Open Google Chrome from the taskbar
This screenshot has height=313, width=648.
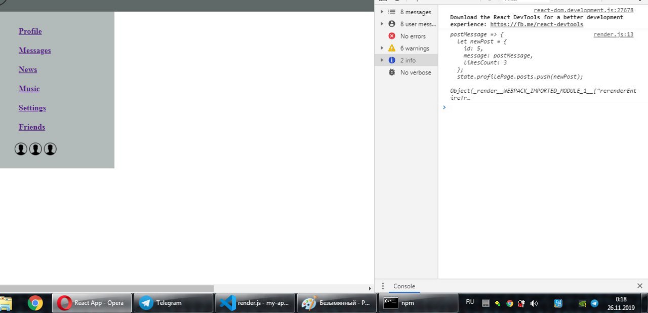pyautogui.click(x=35, y=303)
